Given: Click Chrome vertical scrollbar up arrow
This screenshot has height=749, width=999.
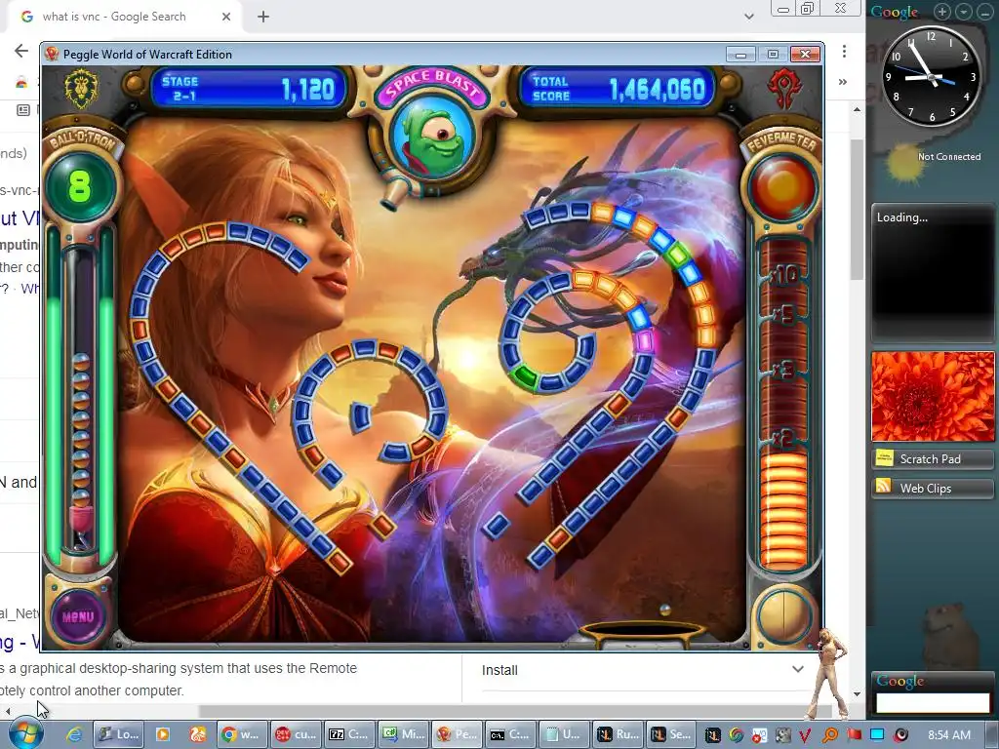Looking at the screenshot, I should (857, 109).
